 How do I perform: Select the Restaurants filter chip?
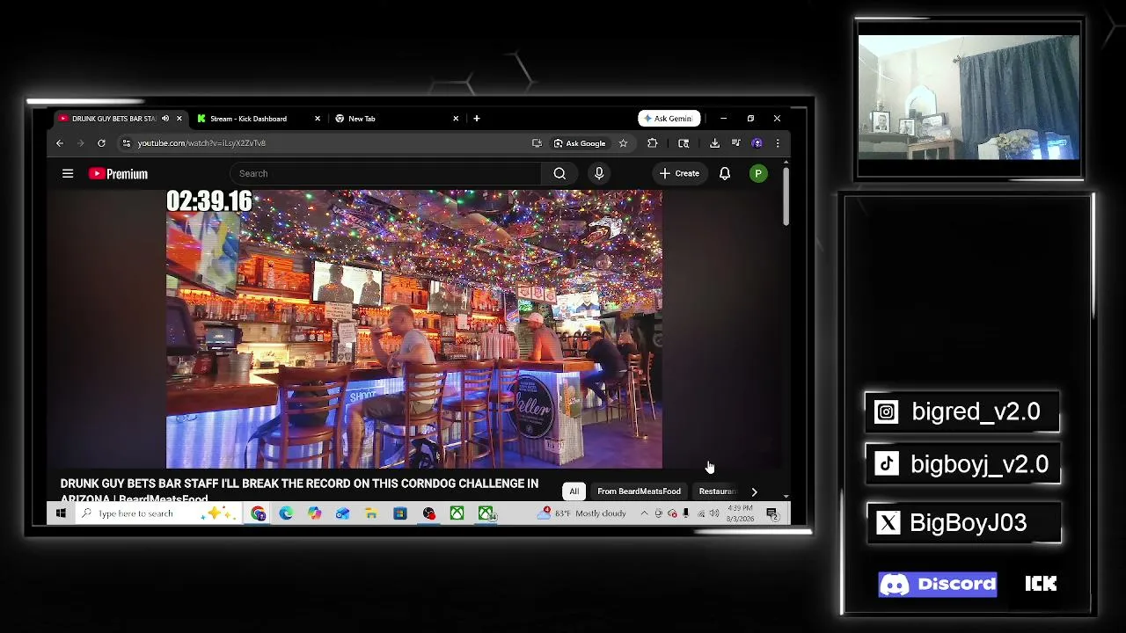pyautogui.click(x=717, y=491)
